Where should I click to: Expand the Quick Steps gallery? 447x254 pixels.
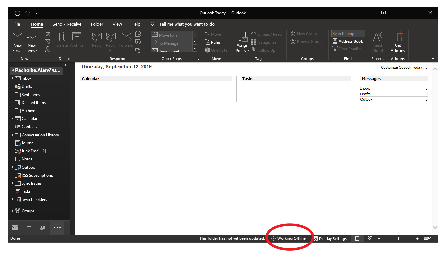coord(195,49)
